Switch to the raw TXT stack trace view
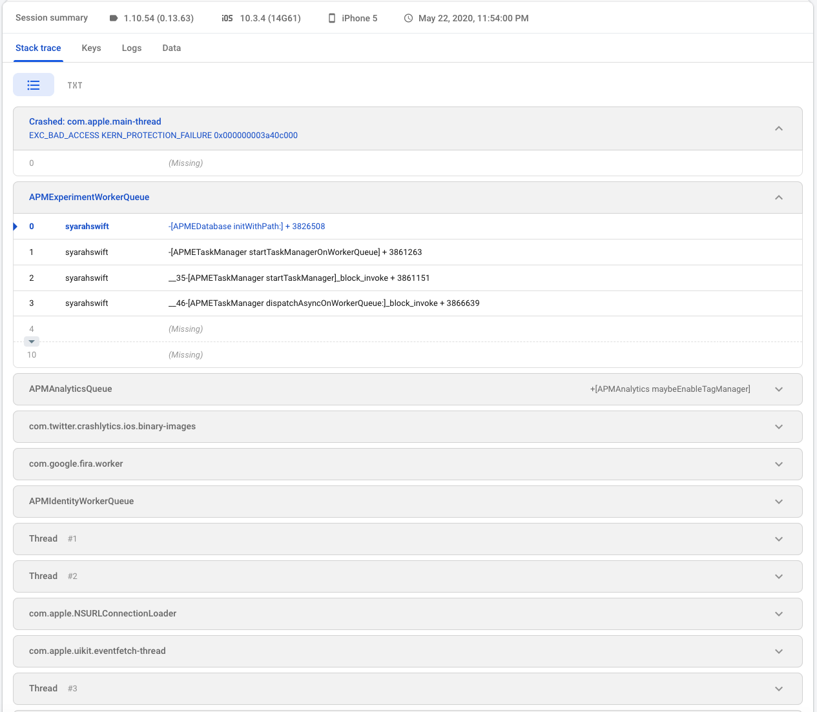817x712 pixels. [x=75, y=85]
